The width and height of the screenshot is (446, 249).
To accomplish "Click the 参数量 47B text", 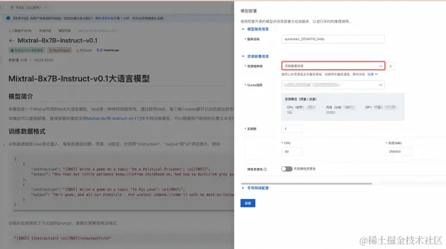I will tap(18, 60).
